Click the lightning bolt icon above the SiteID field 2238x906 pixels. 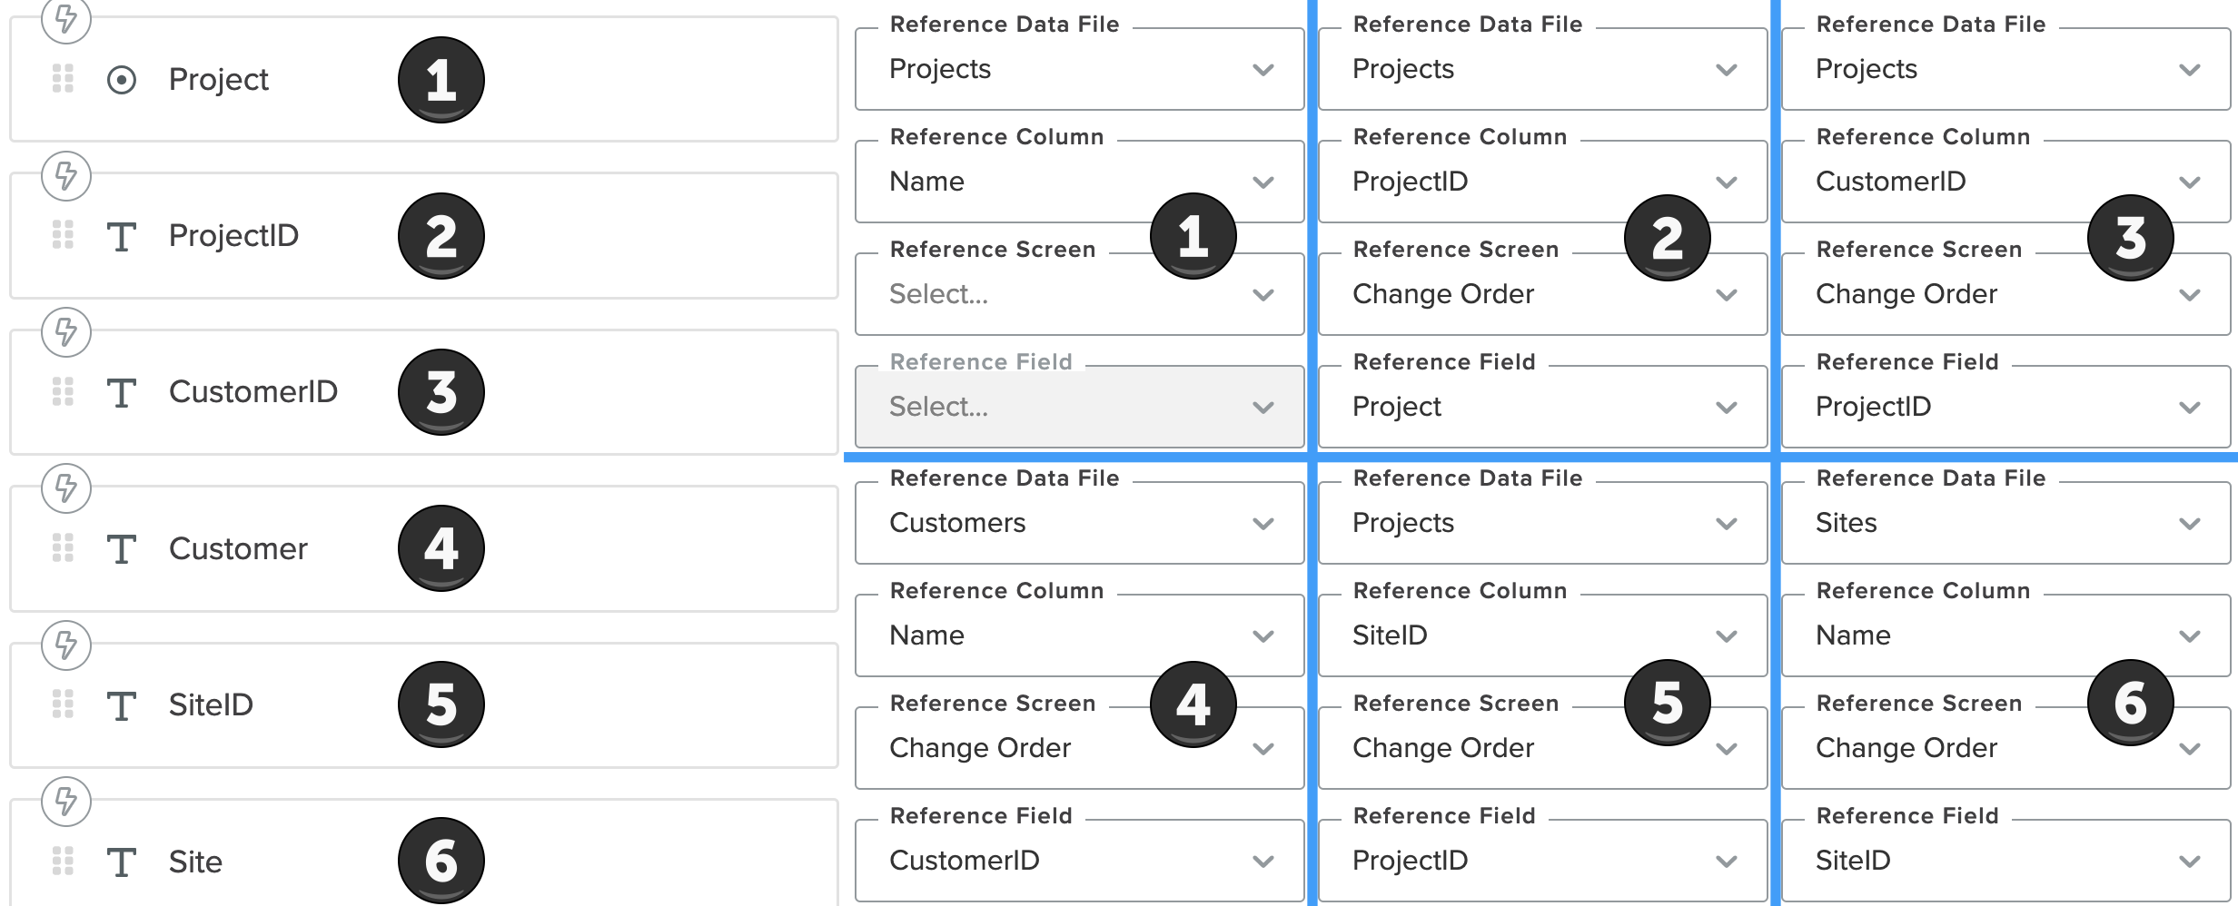(x=66, y=645)
